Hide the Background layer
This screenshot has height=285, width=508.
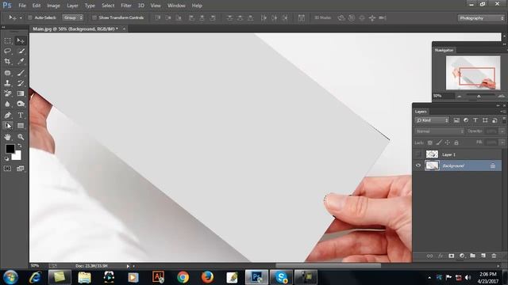[418, 165]
